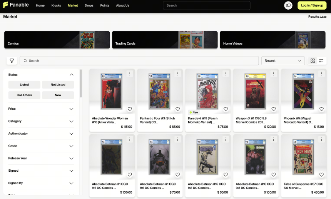Click the $115.00 price text

pos(127,127)
